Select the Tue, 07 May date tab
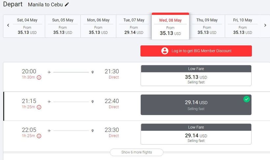The height and width of the screenshot is (160, 270). [x=134, y=26]
